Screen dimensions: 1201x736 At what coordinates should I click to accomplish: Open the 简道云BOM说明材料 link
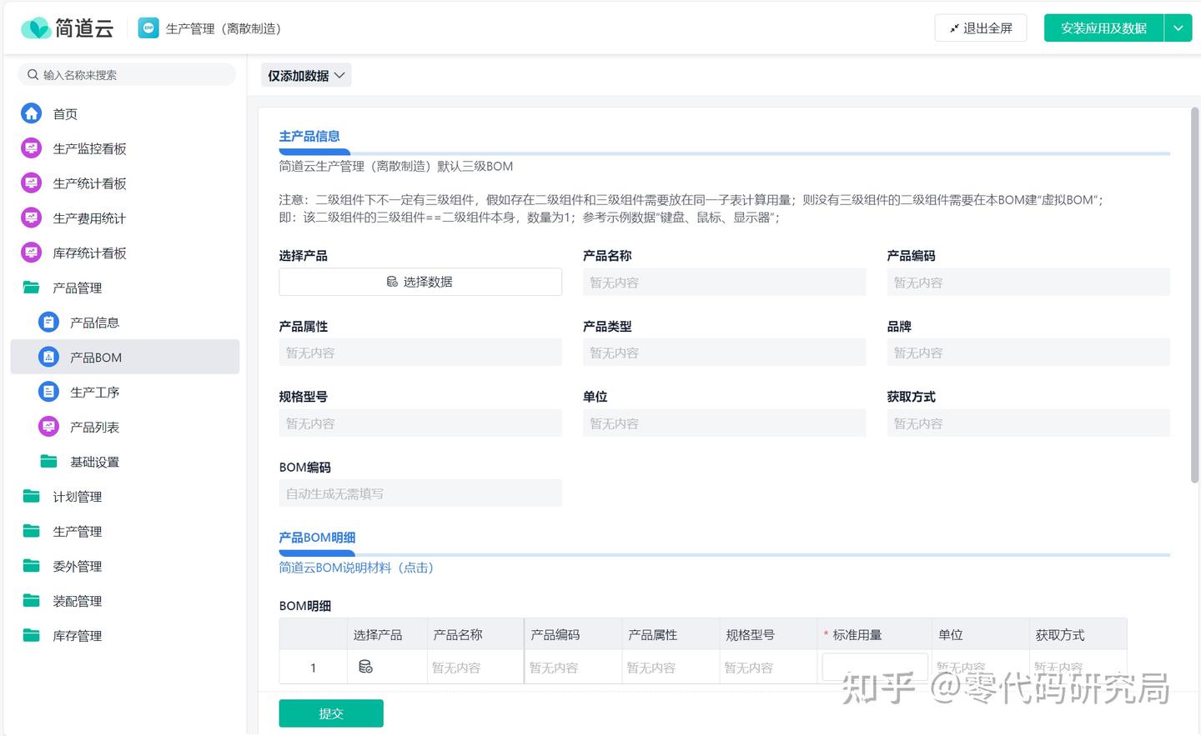click(356, 568)
